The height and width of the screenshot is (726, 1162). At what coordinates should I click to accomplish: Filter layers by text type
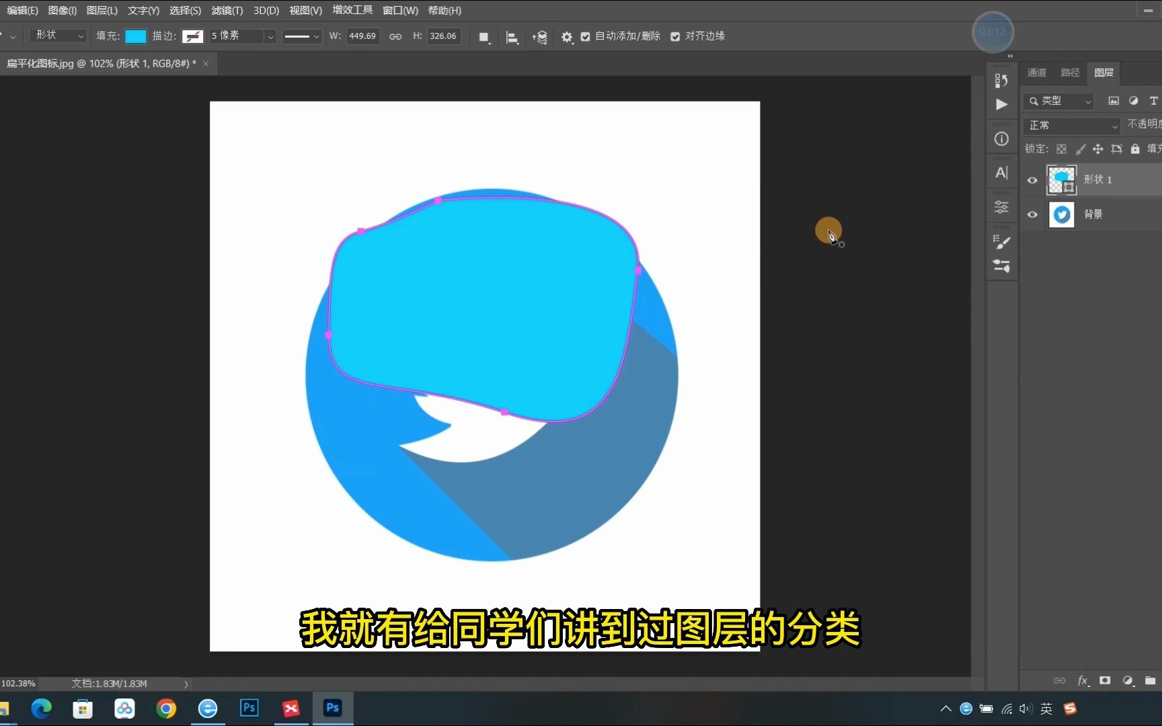click(x=1153, y=101)
